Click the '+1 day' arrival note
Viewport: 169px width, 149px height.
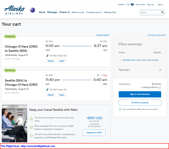[104, 75]
